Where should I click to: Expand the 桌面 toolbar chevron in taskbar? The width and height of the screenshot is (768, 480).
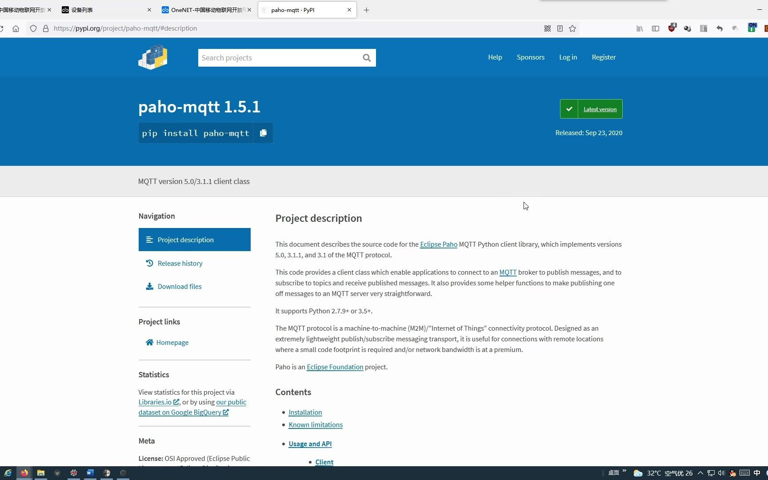click(x=624, y=471)
